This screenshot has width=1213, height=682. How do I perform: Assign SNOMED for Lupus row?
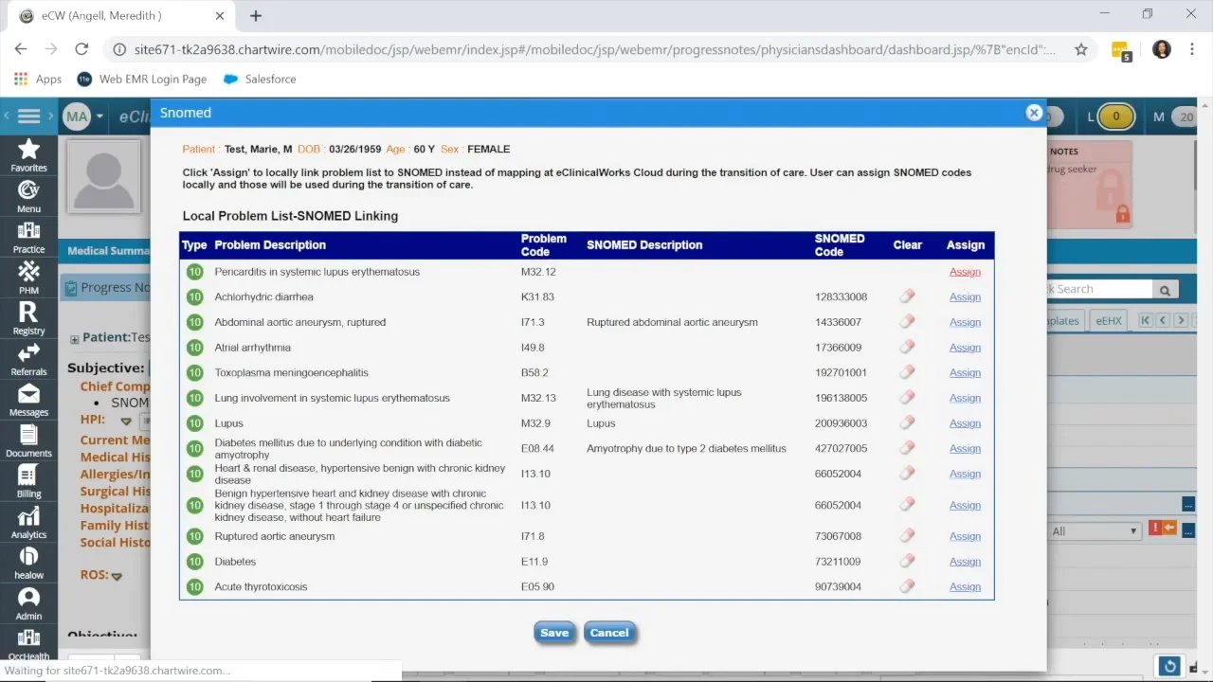(965, 423)
